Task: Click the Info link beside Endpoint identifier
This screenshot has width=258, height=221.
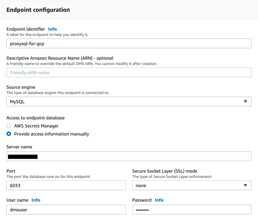Action: coord(52,29)
